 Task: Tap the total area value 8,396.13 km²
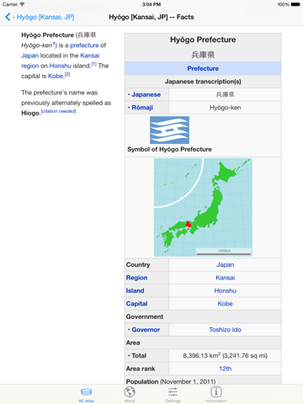click(225, 355)
